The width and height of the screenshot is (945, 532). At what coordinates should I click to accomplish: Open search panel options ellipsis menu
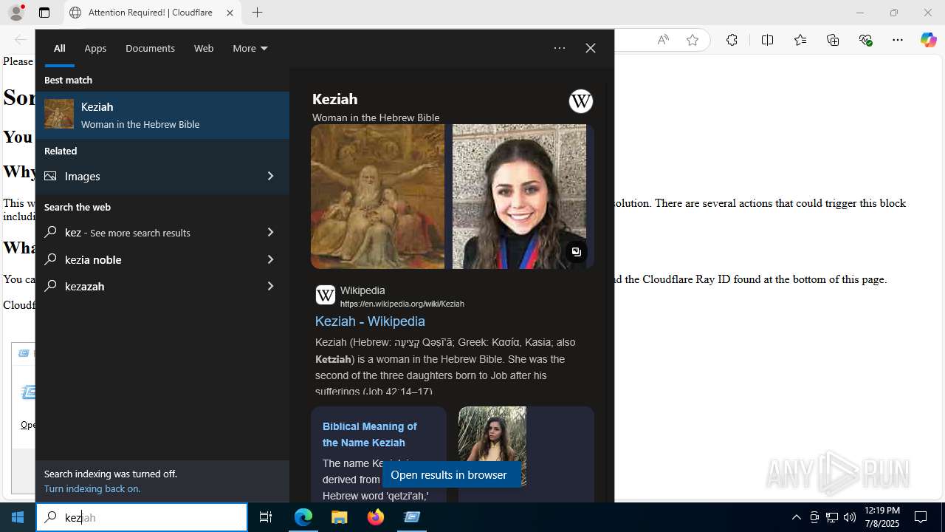(560, 48)
